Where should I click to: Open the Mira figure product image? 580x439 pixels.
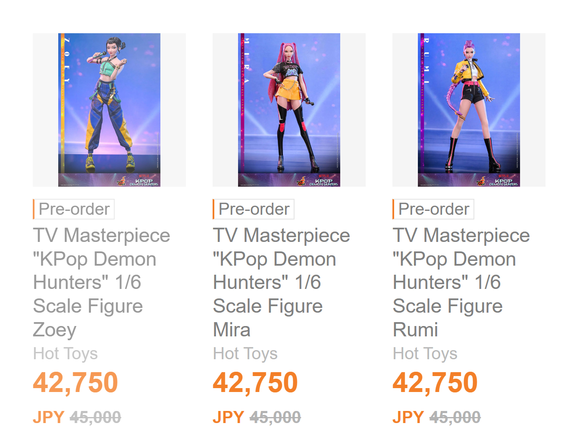289,110
